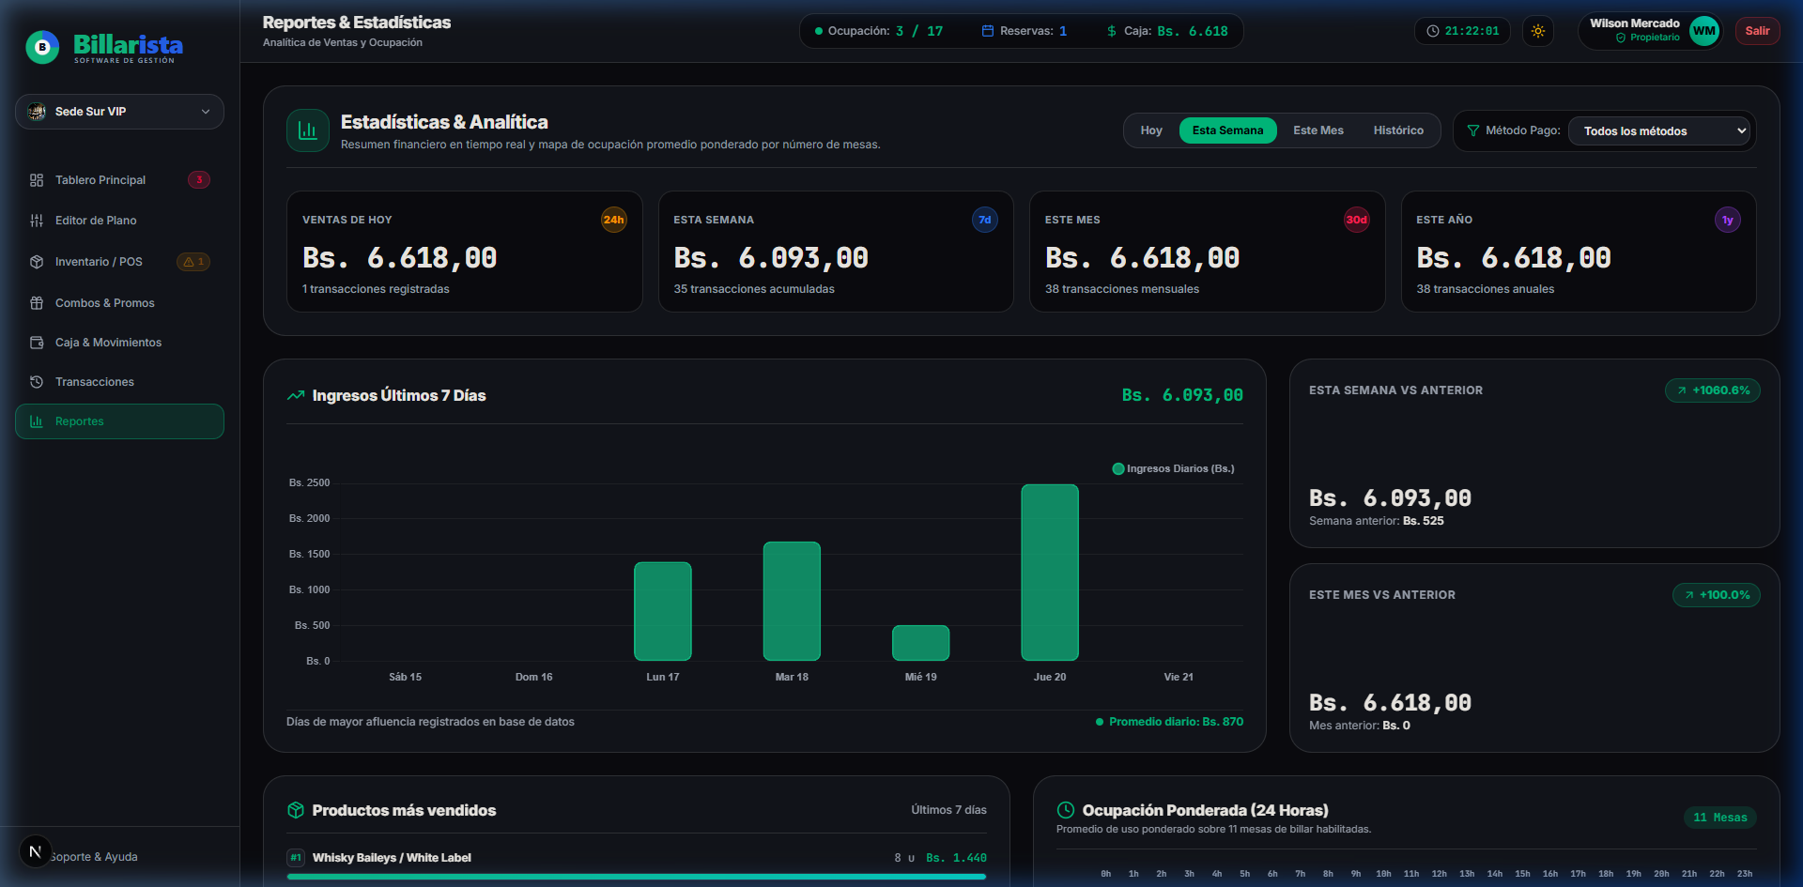This screenshot has width=1803, height=887.
Task: Click the 11 Mesas badge
Action: (x=1720, y=818)
